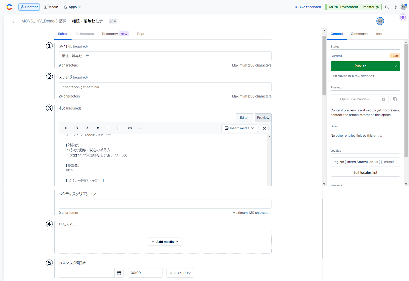Viewport: 409px width, 281px height.
Task: Click the right sidebar vertical scrollbar
Action: (x=406, y=101)
